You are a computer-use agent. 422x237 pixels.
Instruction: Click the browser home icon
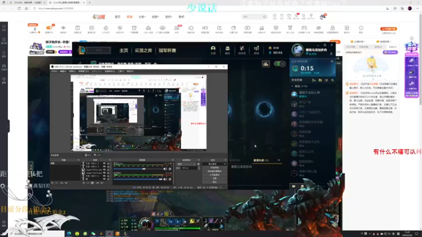(x=26, y=8)
